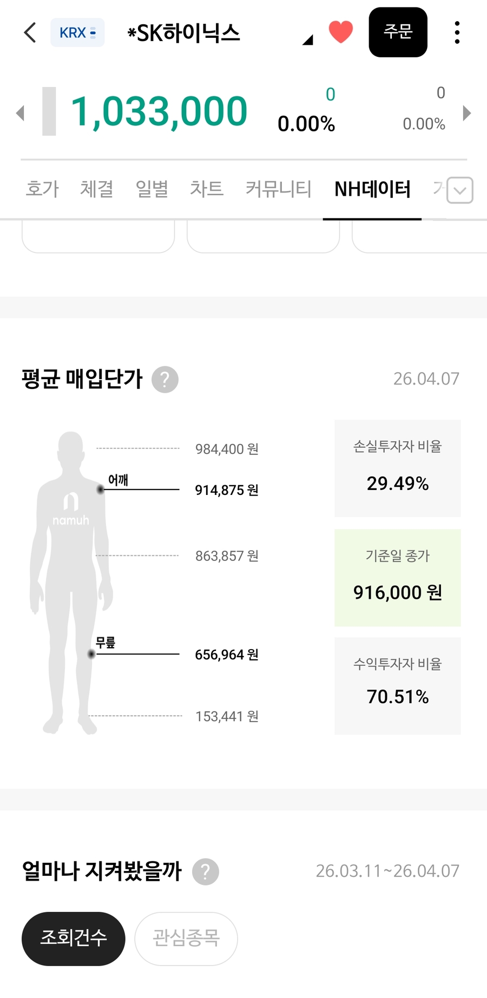This screenshot has height=998, width=487.
Task: Select the 호가 tab
Action: tap(41, 189)
